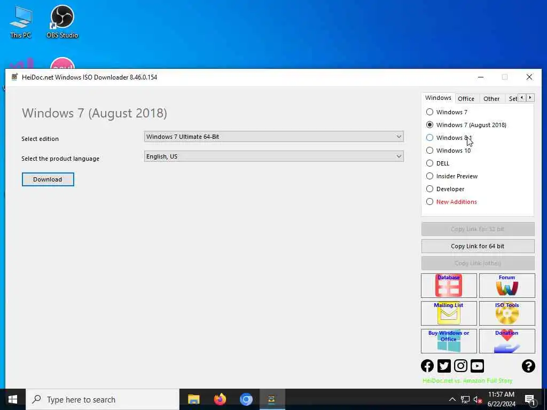This screenshot has height=410, width=547.
Task: Open This PC desktop icon
Action: 21,22
